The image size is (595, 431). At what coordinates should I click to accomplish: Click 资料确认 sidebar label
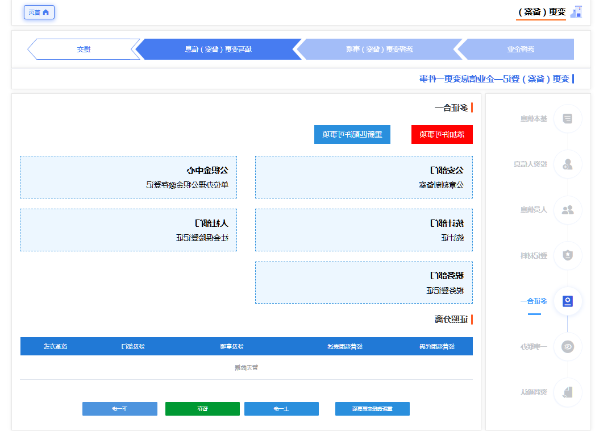(534, 392)
